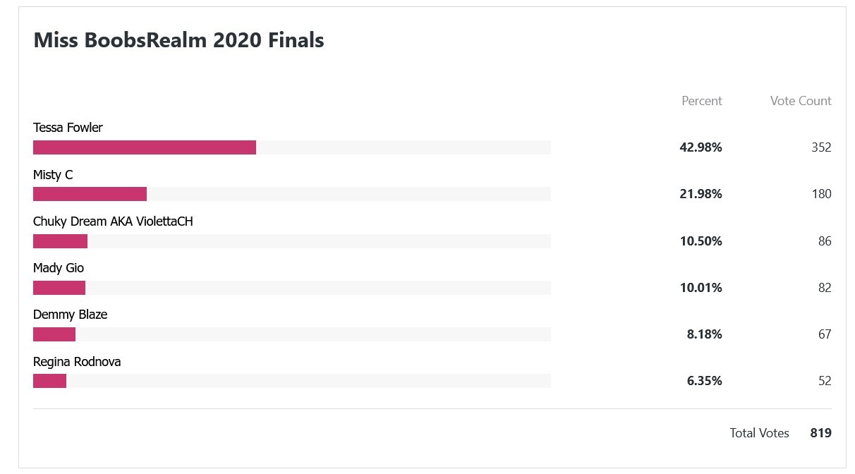Click Demmy Blaze's pink result bar
The height and width of the screenshot is (474, 855).
pos(54,334)
